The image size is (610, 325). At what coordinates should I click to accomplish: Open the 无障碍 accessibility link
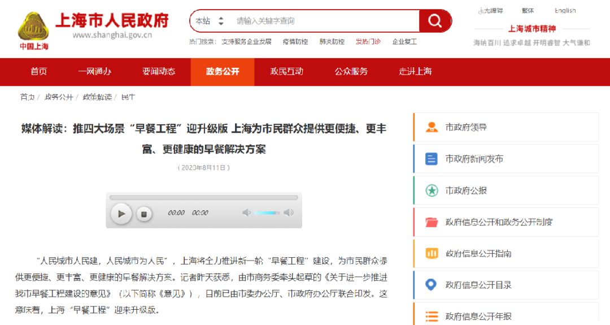coord(490,11)
